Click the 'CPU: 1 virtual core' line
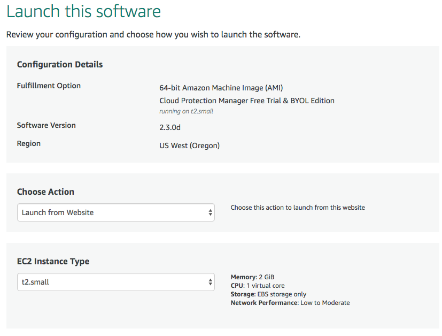Image resolution: width=442 pixels, height=336 pixels. pos(258,286)
